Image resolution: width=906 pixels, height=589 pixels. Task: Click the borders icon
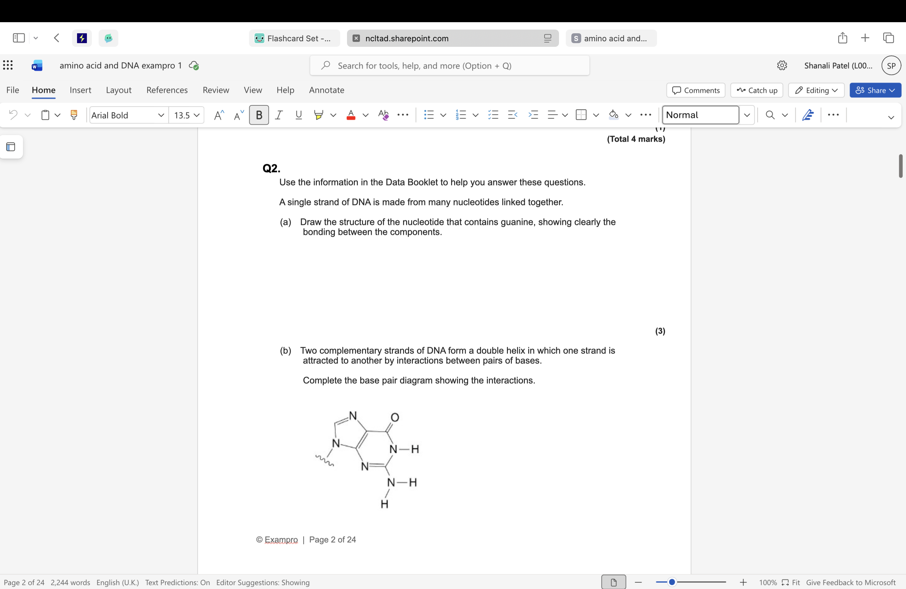[581, 115]
